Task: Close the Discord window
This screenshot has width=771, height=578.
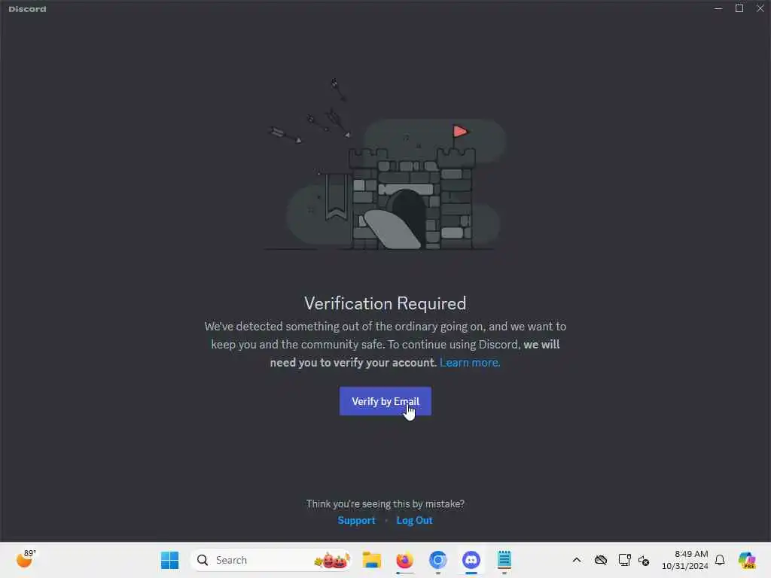Action: click(760, 8)
